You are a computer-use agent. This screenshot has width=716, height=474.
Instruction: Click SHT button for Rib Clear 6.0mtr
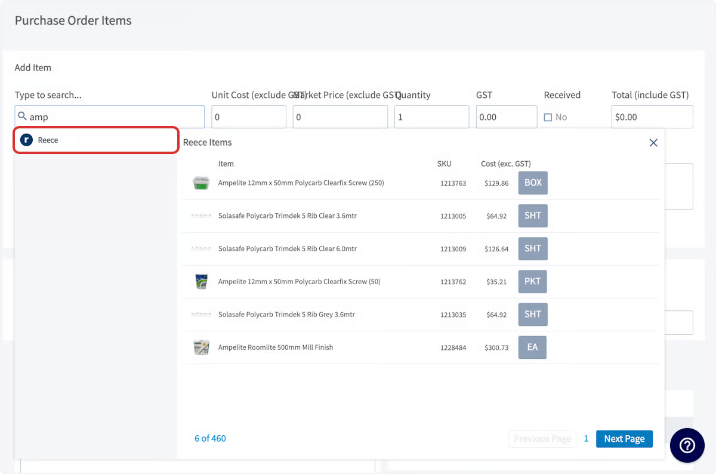click(x=533, y=248)
